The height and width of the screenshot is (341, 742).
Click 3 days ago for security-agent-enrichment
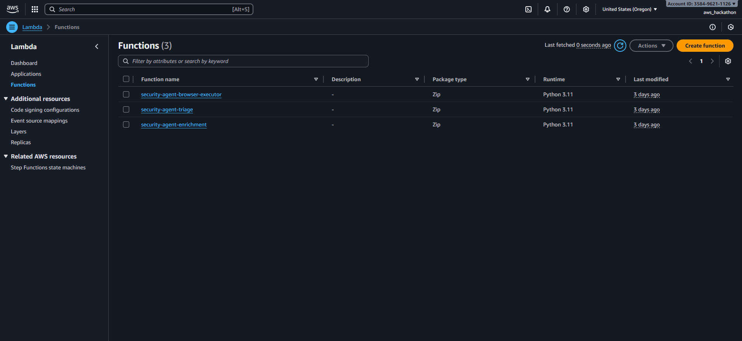(x=646, y=124)
